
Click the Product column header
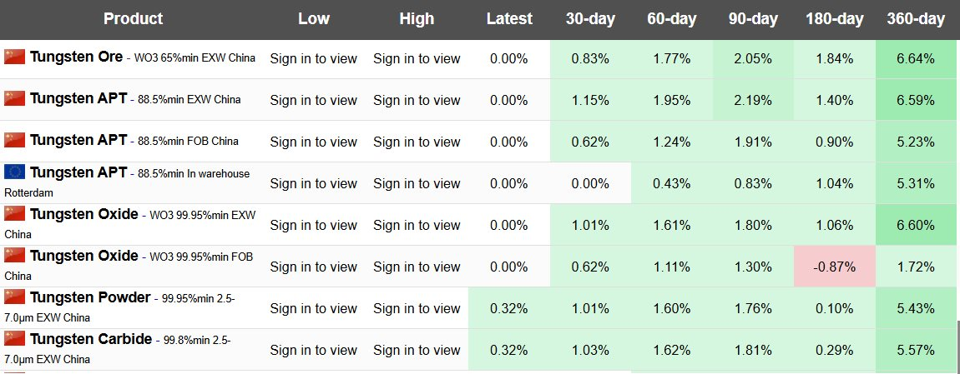pos(134,18)
